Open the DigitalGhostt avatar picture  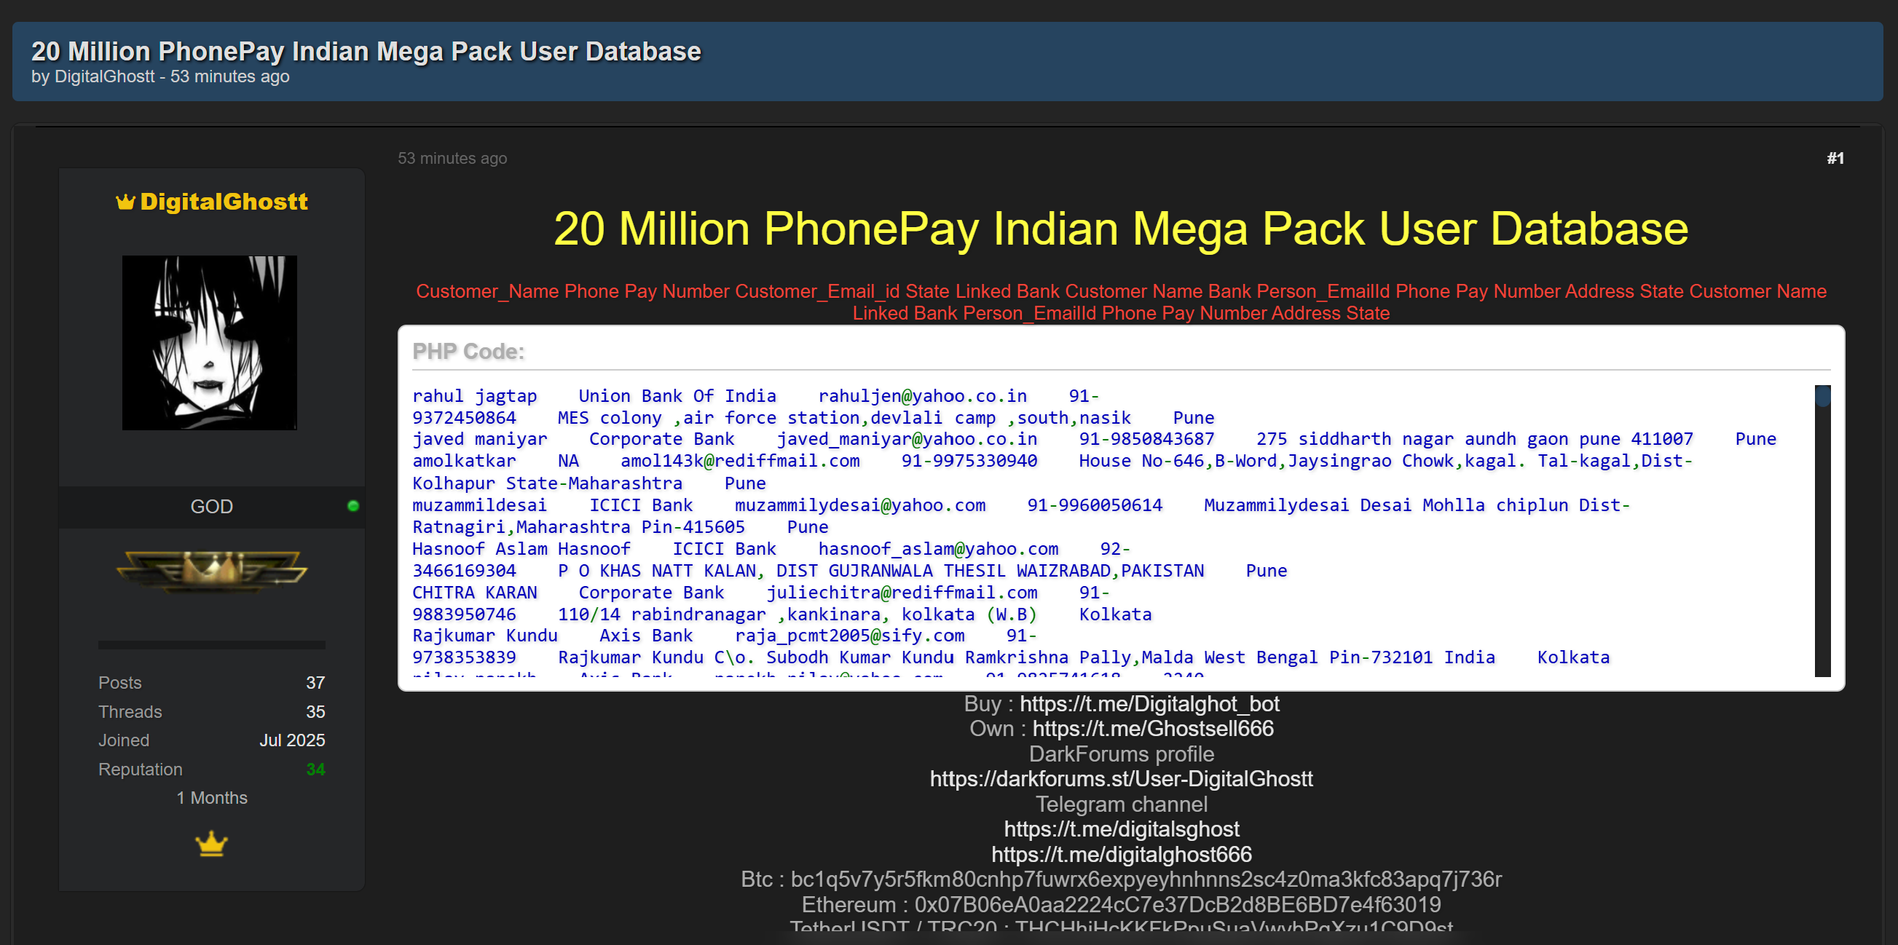pos(209,342)
